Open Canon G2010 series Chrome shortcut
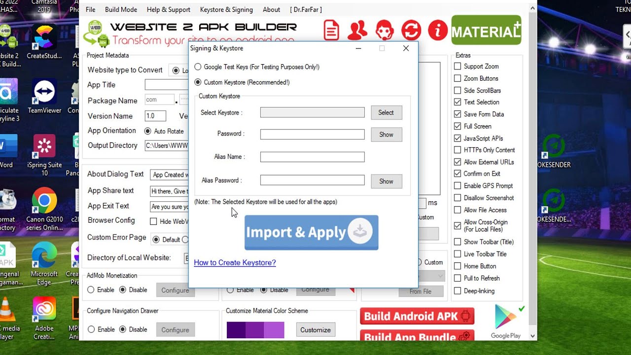Viewport: 631px width, 355px height. pyautogui.click(x=44, y=210)
